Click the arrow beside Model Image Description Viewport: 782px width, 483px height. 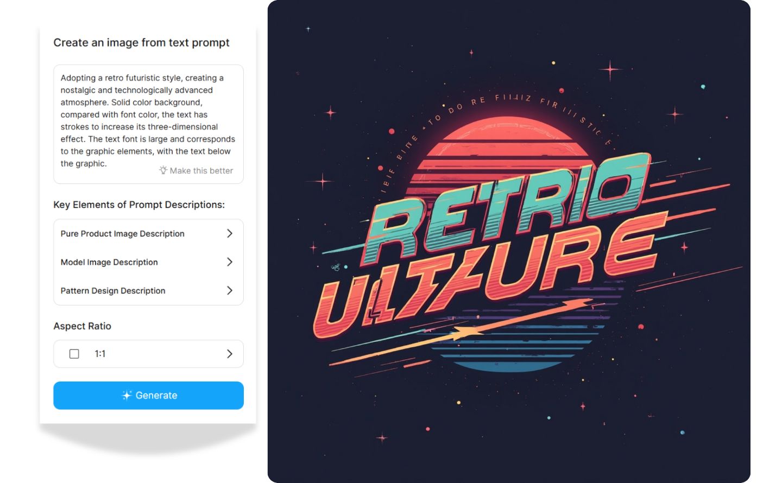click(x=229, y=262)
